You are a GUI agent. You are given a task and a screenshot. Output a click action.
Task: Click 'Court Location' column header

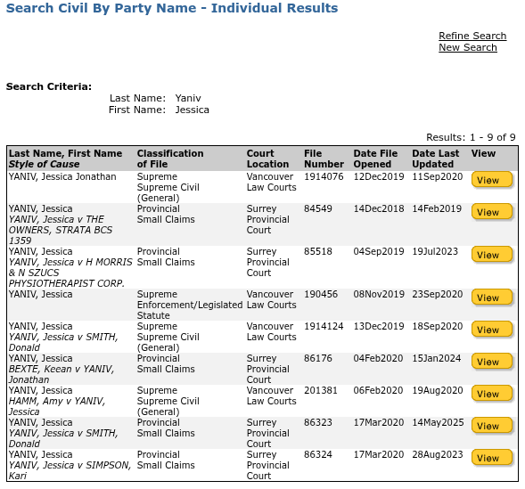(x=267, y=159)
